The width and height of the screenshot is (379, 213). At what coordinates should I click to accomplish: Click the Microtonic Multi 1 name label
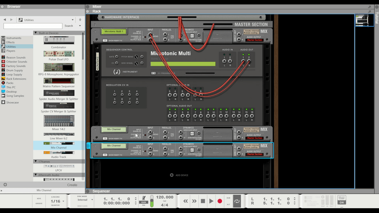114,32
